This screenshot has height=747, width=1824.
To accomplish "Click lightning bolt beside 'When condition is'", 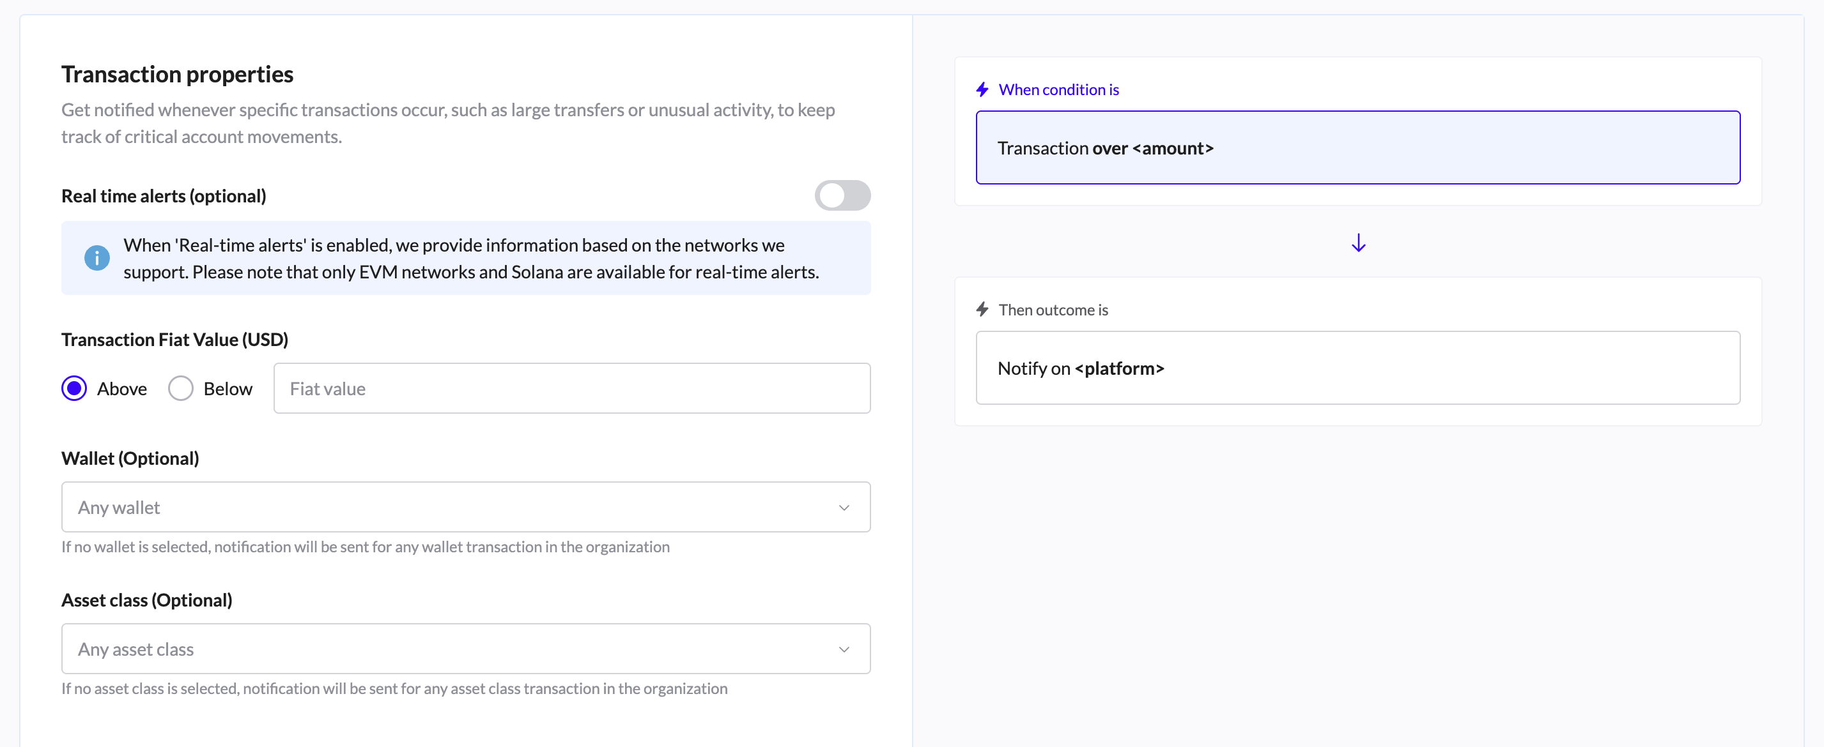I will click(x=982, y=90).
